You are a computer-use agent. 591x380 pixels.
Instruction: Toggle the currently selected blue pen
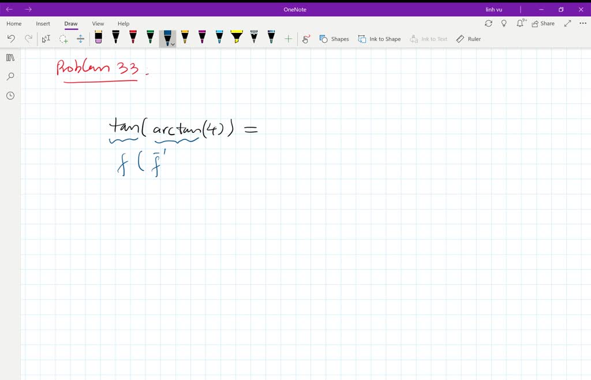click(x=167, y=37)
